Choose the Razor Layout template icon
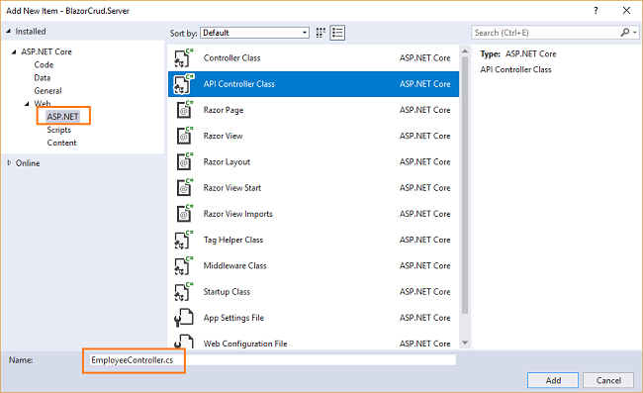The image size is (643, 393). (184, 161)
